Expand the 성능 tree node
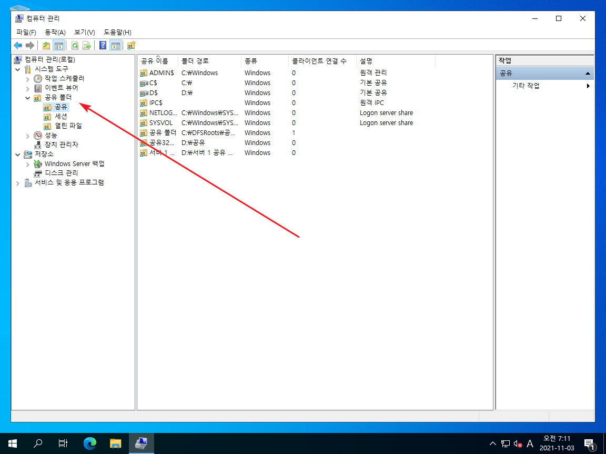 pos(27,136)
